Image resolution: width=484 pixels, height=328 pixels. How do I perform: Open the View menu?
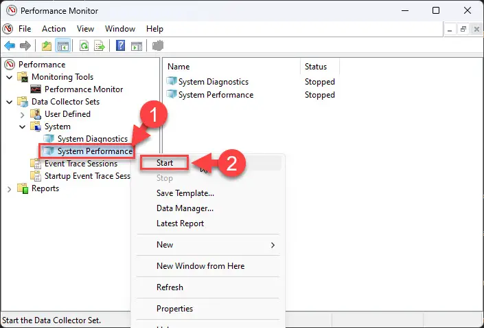pyautogui.click(x=85, y=29)
